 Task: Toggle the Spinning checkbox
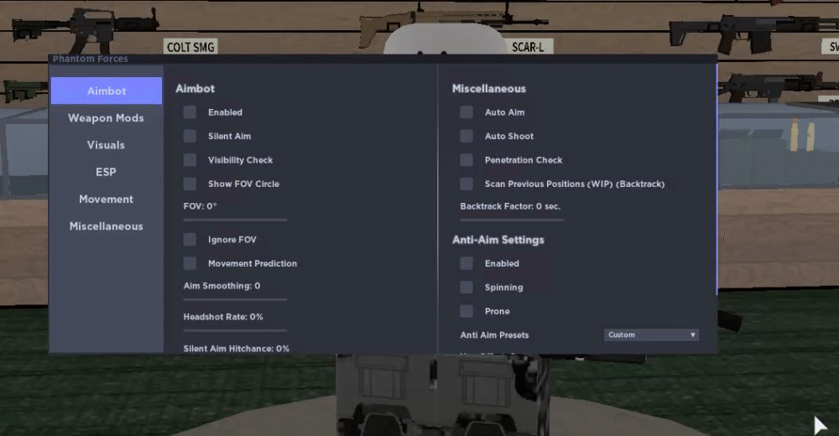point(466,287)
